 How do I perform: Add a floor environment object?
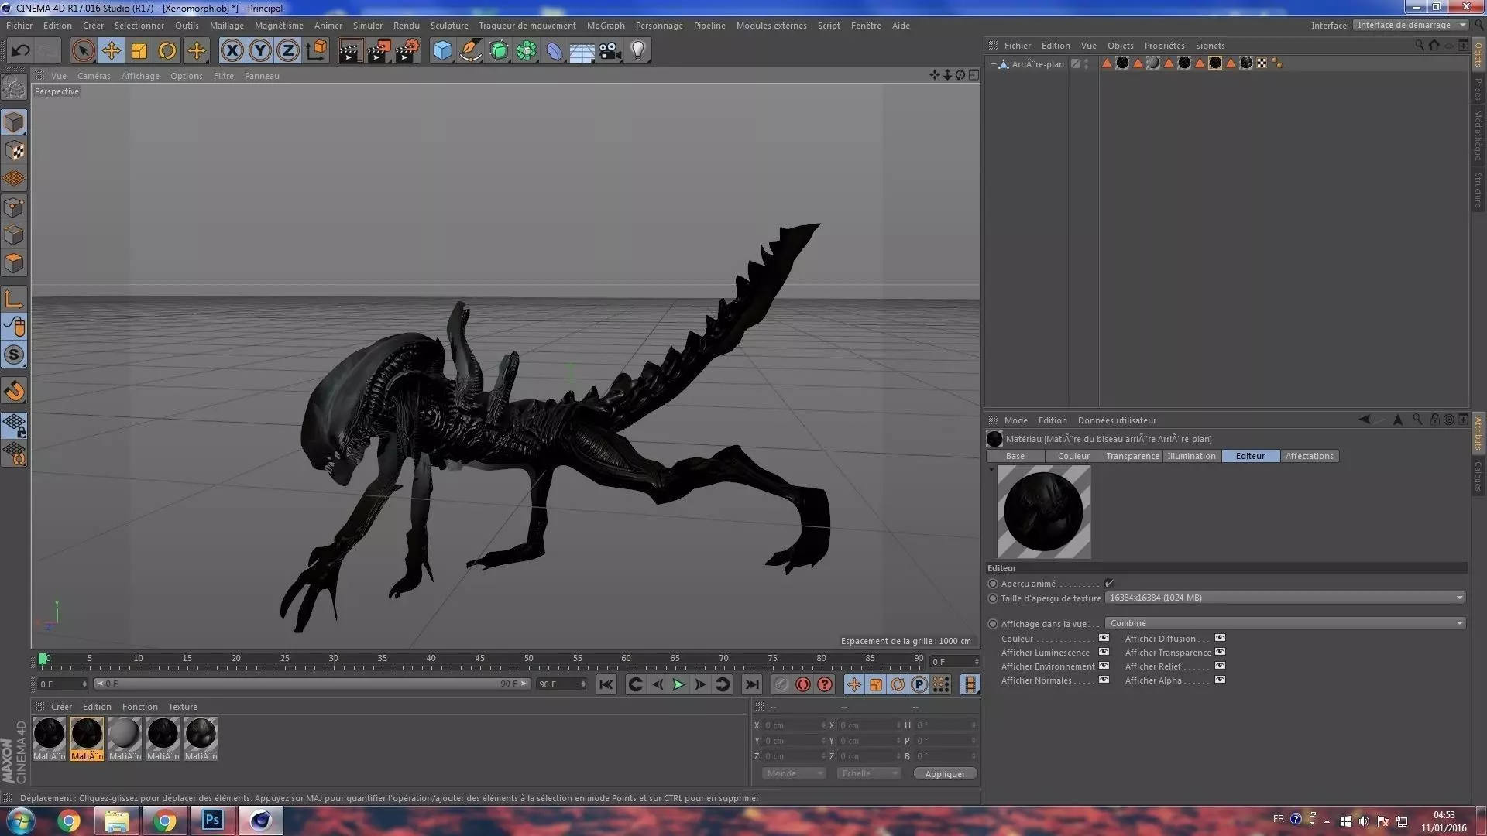[582, 51]
